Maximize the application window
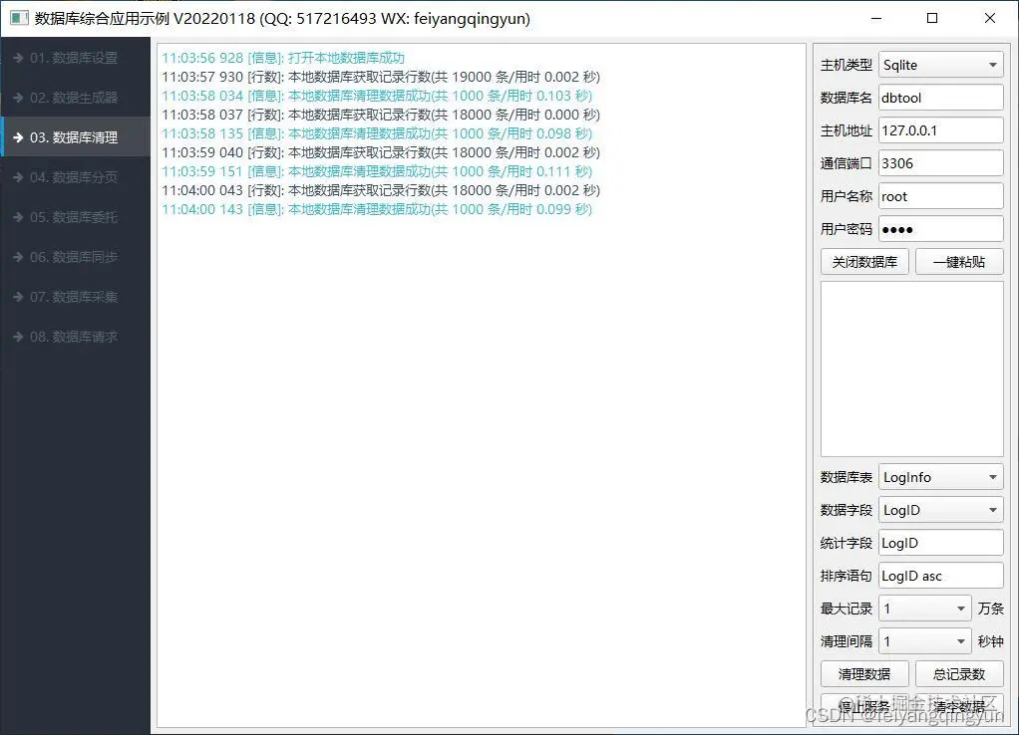This screenshot has width=1019, height=735. pos(932,18)
